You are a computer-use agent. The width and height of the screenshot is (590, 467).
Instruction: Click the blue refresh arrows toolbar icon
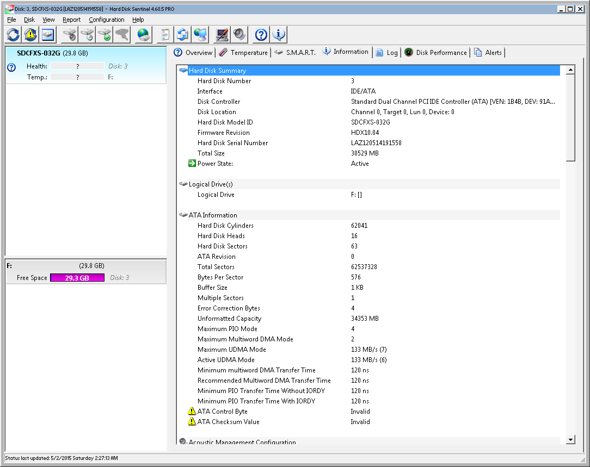coord(13,35)
